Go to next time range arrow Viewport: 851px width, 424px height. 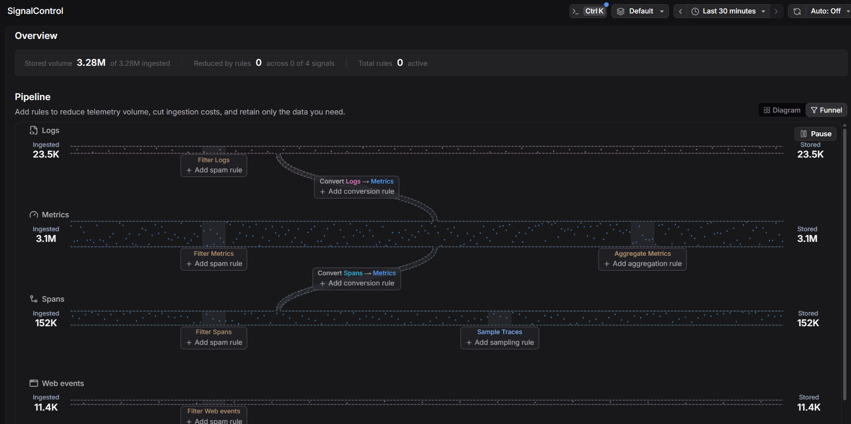click(x=776, y=11)
